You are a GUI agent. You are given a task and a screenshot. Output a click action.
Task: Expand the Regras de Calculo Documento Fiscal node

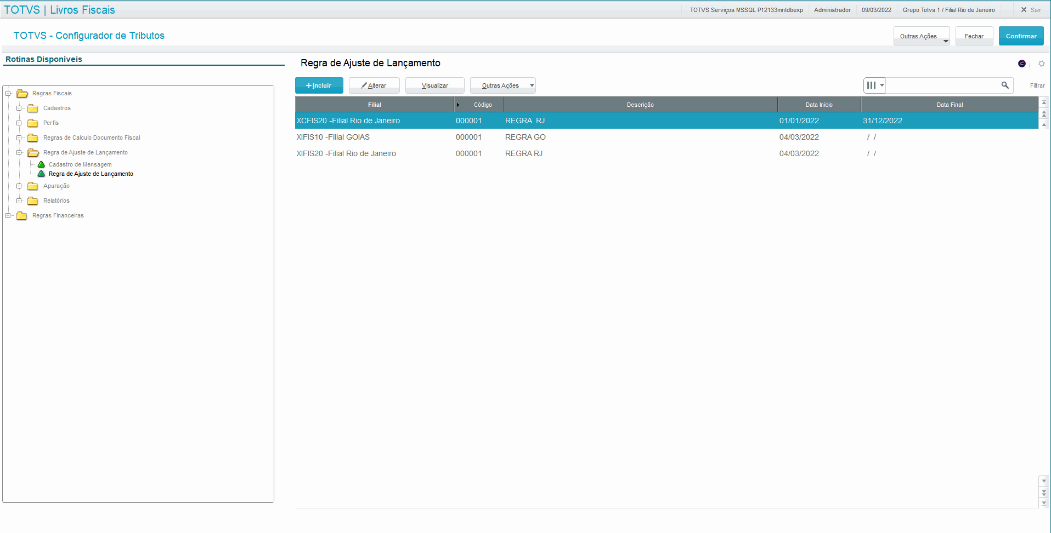pos(19,137)
